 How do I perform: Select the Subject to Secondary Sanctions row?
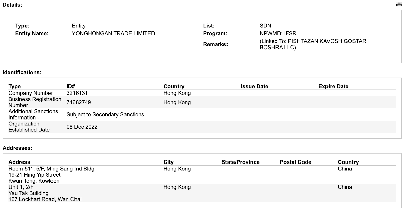[105, 114]
